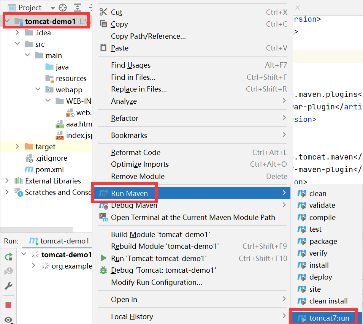Collapse the main folder node
This screenshot has width=363, height=324.
tap(27, 55)
